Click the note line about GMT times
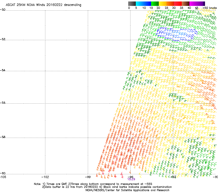Image resolution: width=218 pixels, height=192 pixels. pyautogui.click(x=93, y=184)
